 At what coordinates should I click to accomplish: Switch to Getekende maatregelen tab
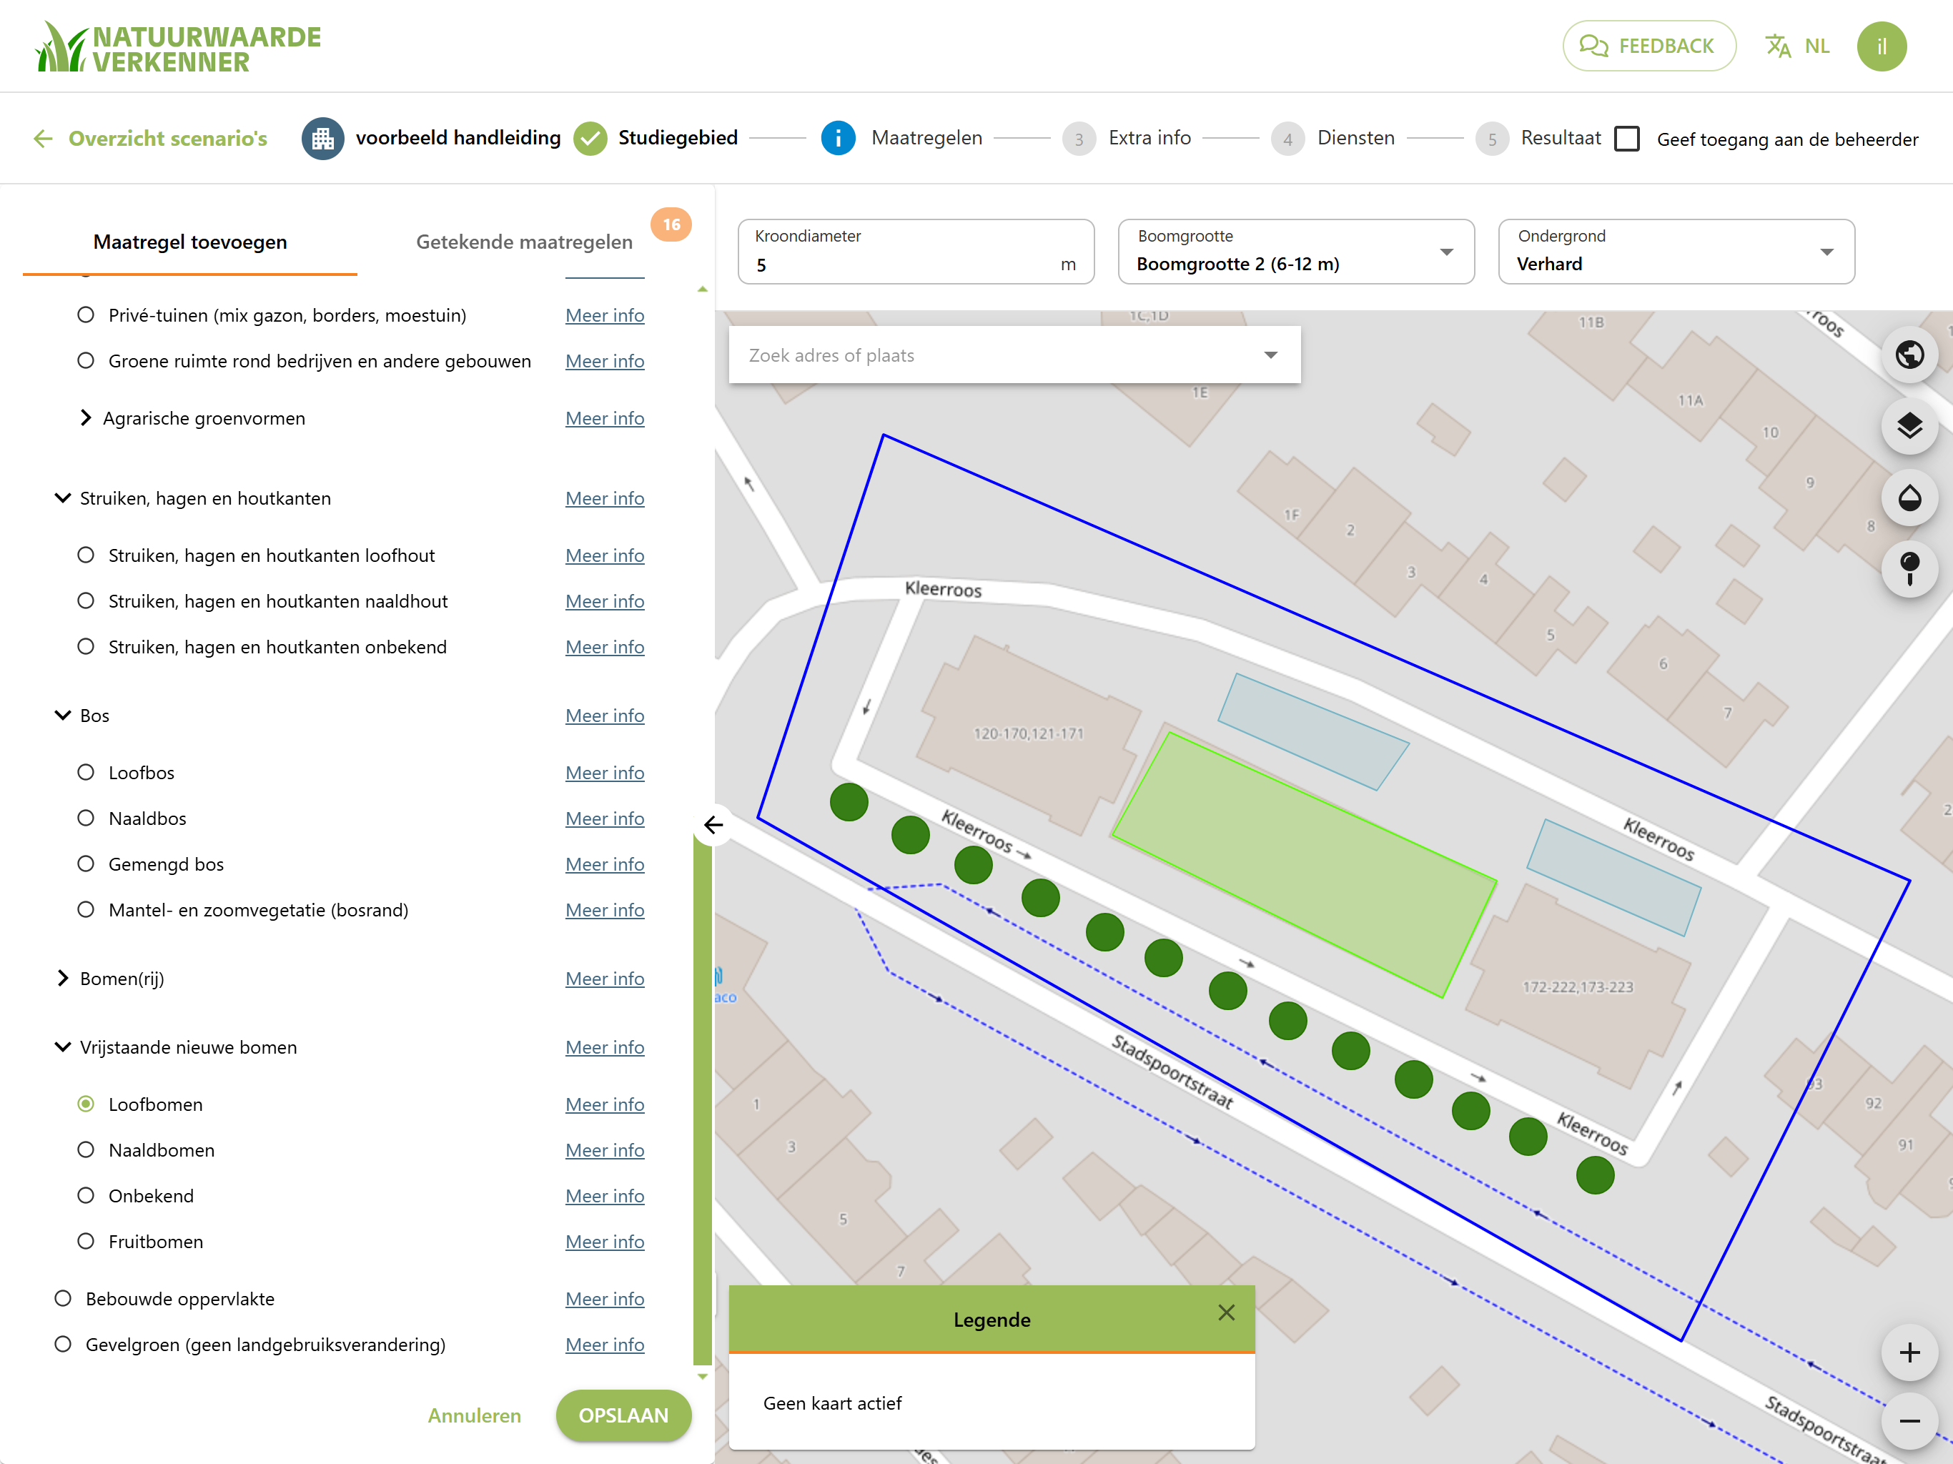tap(523, 242)
